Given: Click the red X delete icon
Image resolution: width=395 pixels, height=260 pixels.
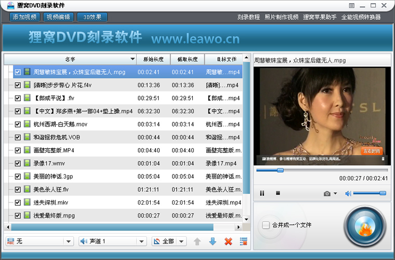Looking at the screenshot, I should [228, 241].
